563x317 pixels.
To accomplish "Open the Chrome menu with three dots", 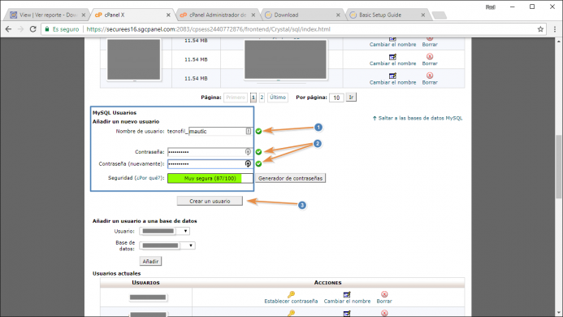I will pyautogui.click(x=554, y=29).
